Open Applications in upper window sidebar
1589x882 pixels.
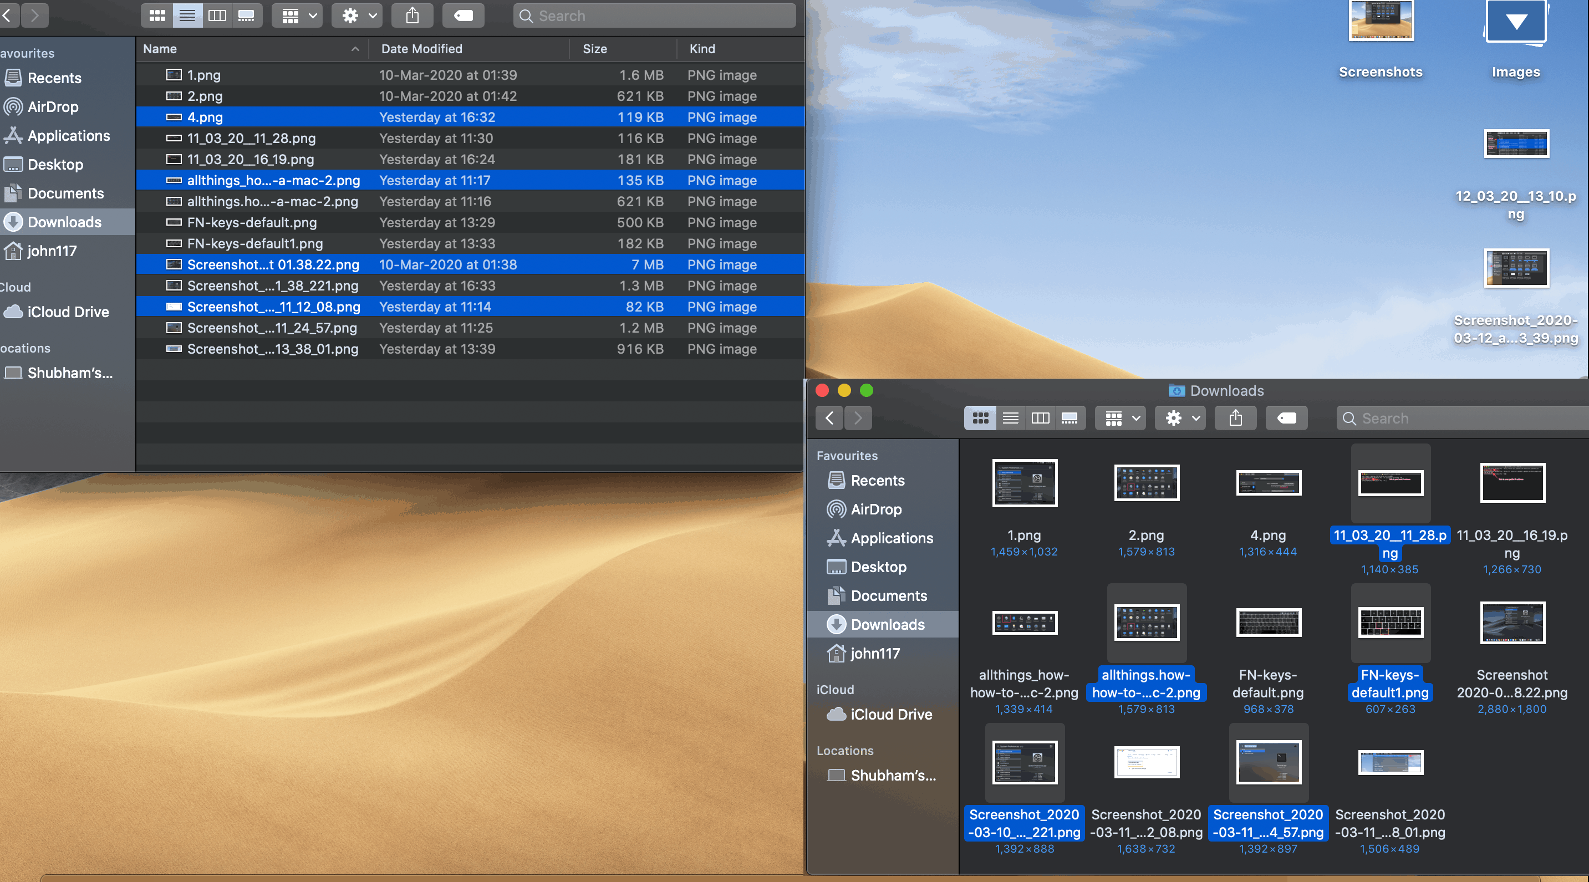click(x=68, y=136)
